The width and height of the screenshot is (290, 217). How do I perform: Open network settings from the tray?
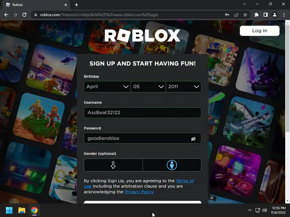258,210
